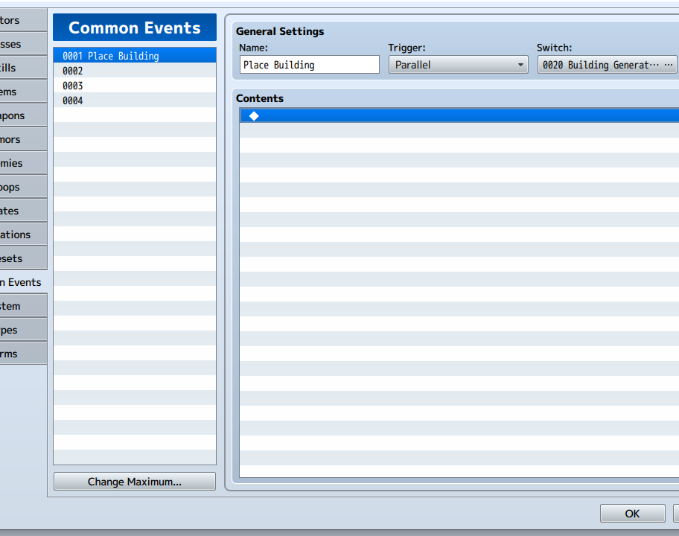
Task: Open the Switch selector for Building Generator
Action: point(607,65)
